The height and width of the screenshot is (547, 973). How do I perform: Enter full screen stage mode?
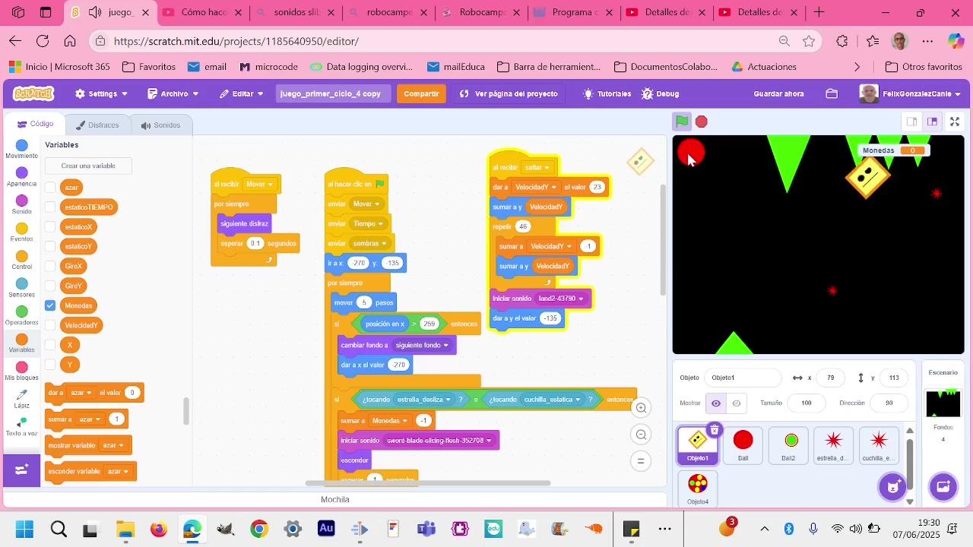click(955, 122)
